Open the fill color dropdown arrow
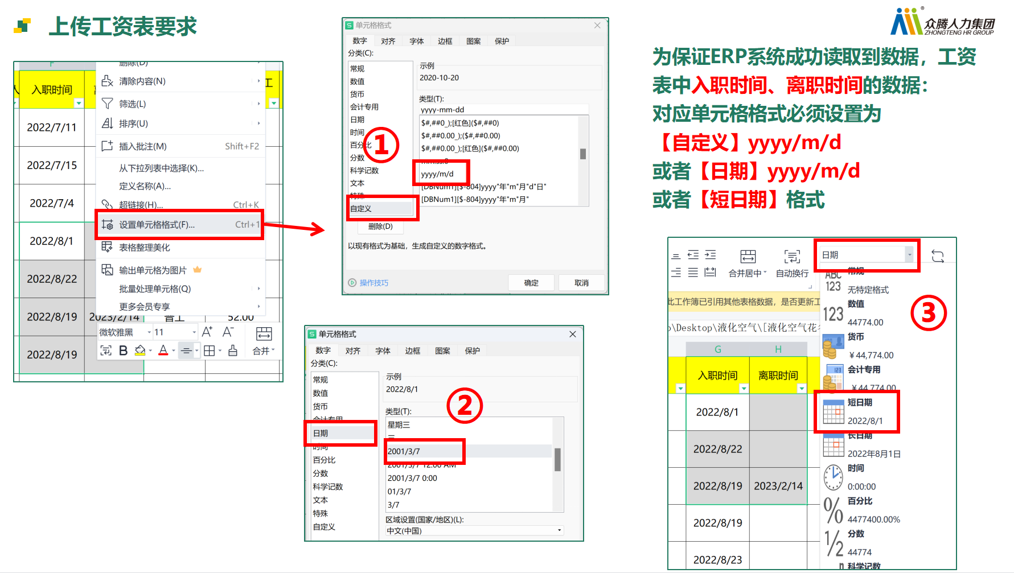The width and height of the screenshot is (1014, 573). tap(150, 351)
